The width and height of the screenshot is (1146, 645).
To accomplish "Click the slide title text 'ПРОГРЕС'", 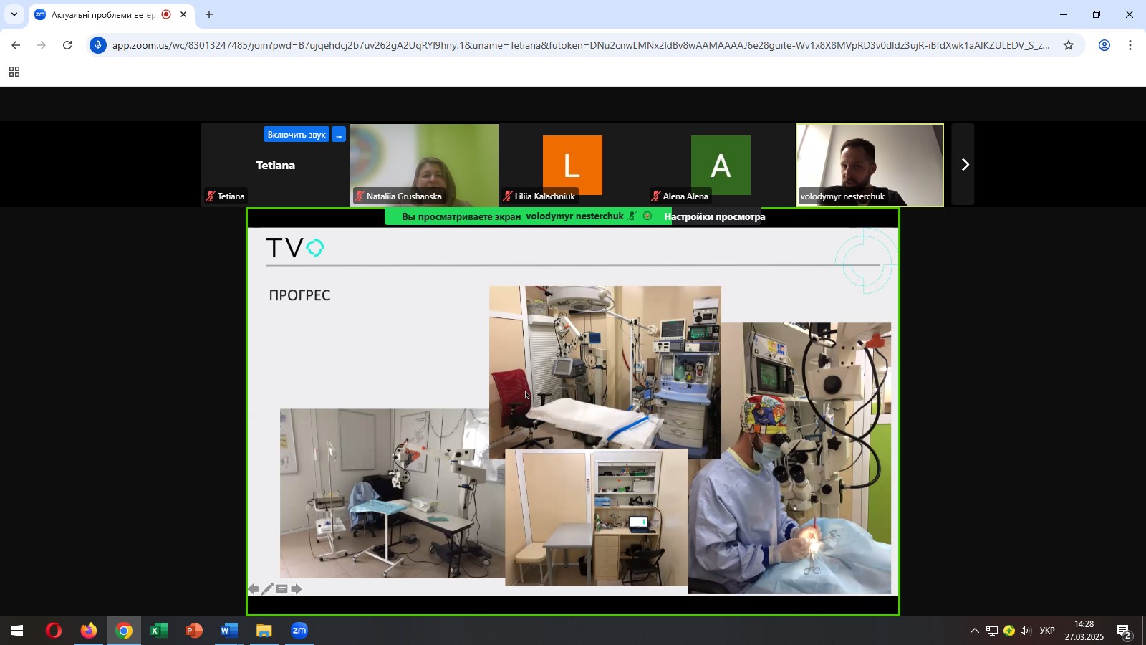I will [x=299, y=295].
